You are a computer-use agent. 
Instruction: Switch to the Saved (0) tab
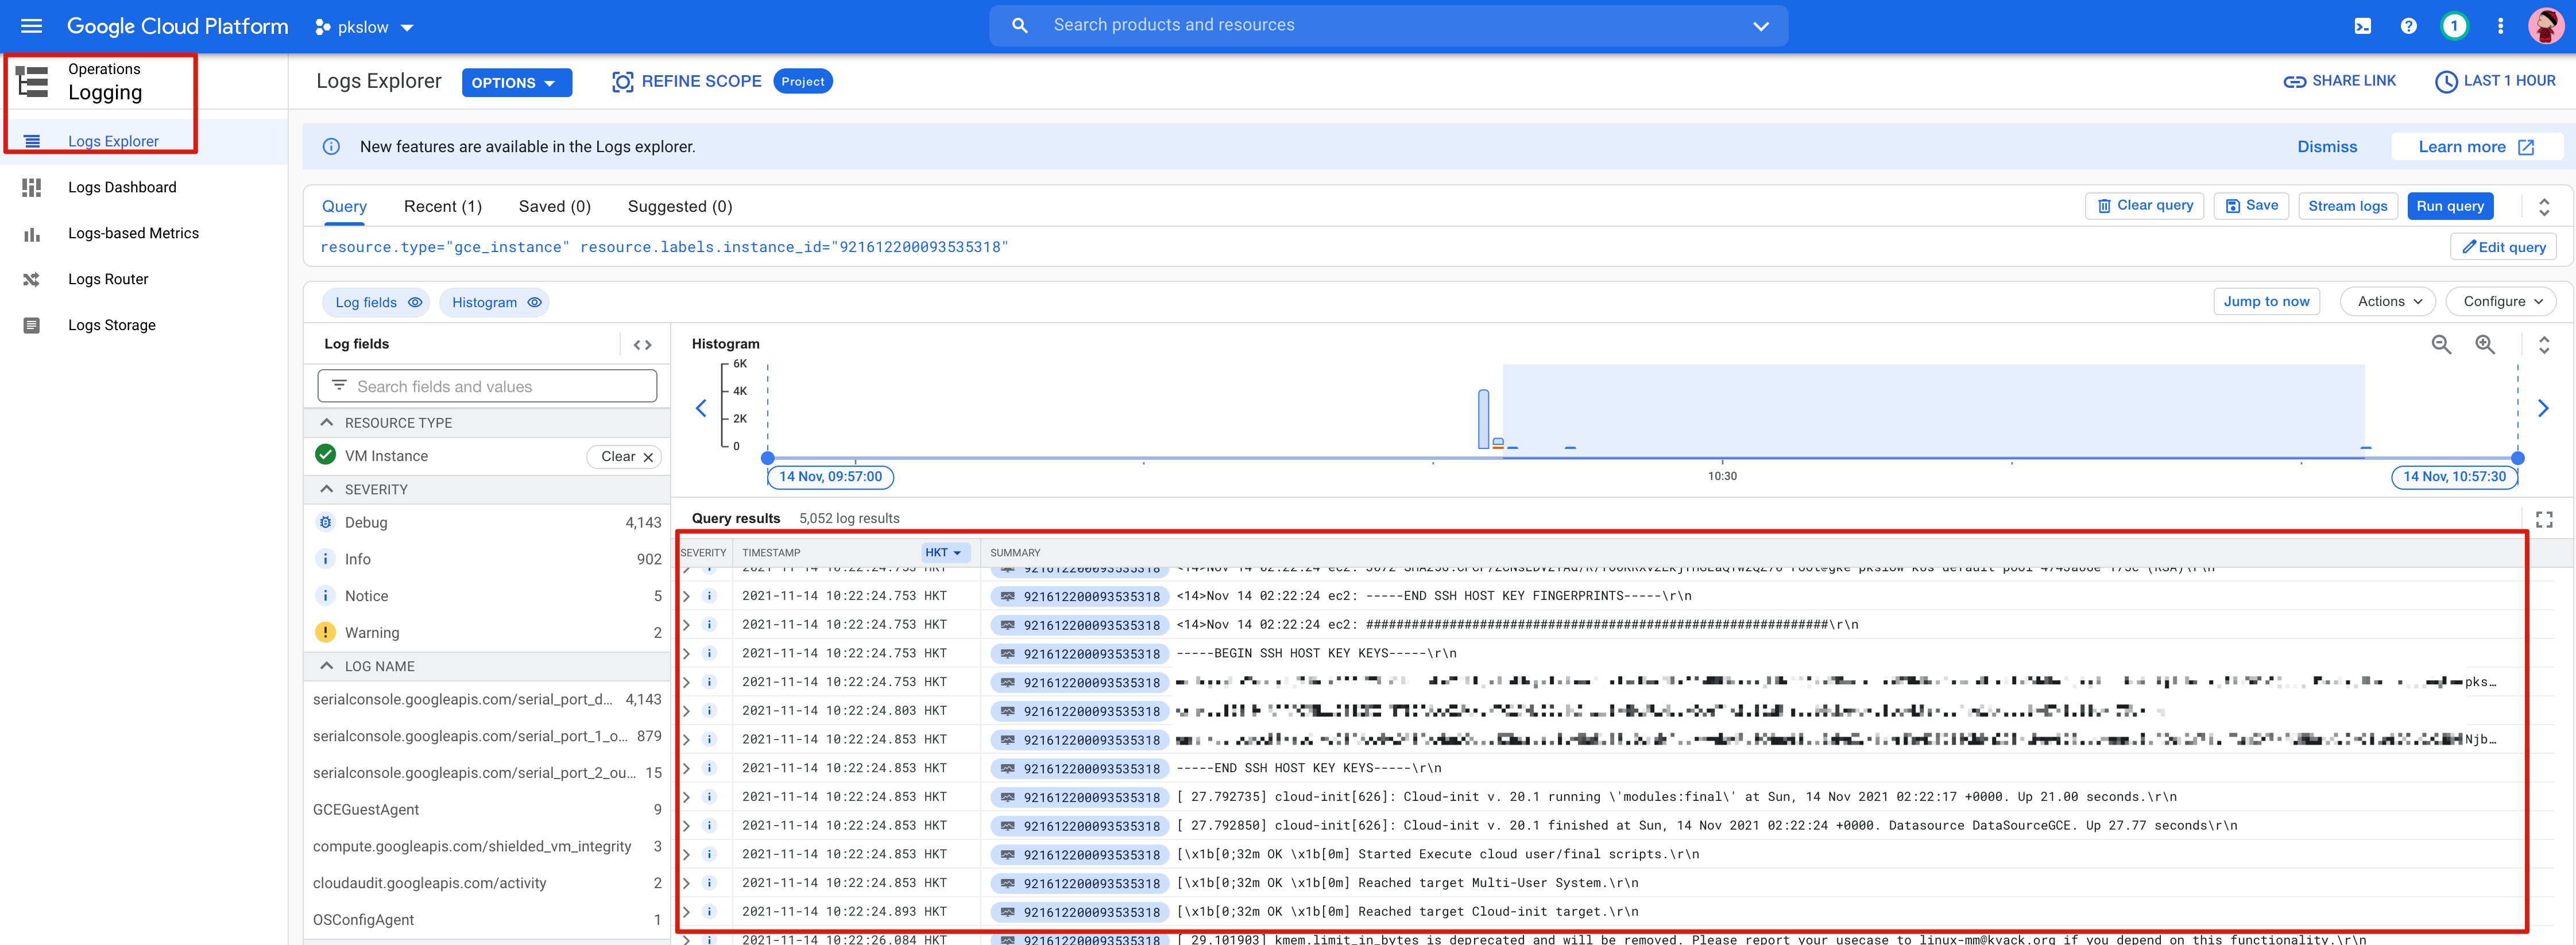554,206
